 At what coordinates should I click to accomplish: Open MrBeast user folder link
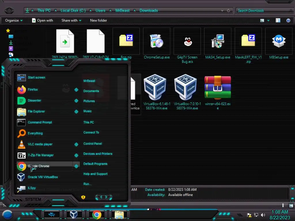89,81
